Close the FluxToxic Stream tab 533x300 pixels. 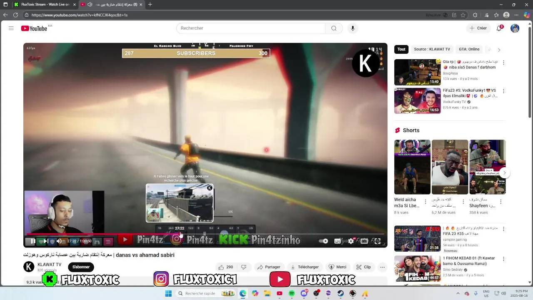point(75,5)
